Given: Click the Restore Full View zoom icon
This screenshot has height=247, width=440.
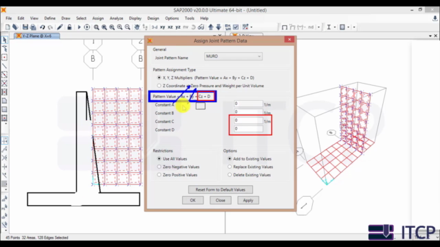Looking at the screenshot, I should click(104, 27).
